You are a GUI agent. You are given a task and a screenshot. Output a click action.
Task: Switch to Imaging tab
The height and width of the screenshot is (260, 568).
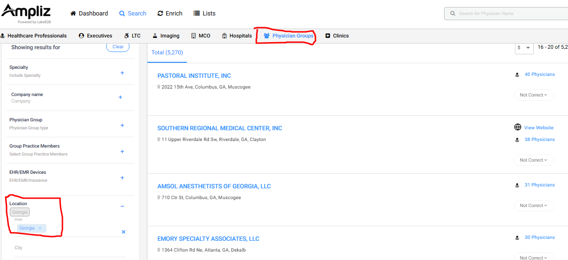(166, 36)
